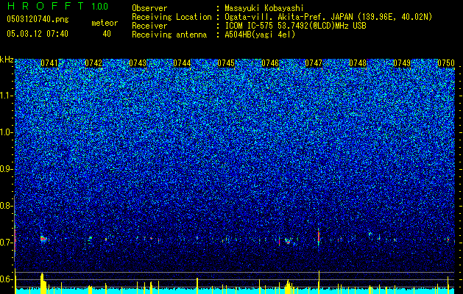Click the meteor label
463x294 pixels.
[x=105, y=23]
